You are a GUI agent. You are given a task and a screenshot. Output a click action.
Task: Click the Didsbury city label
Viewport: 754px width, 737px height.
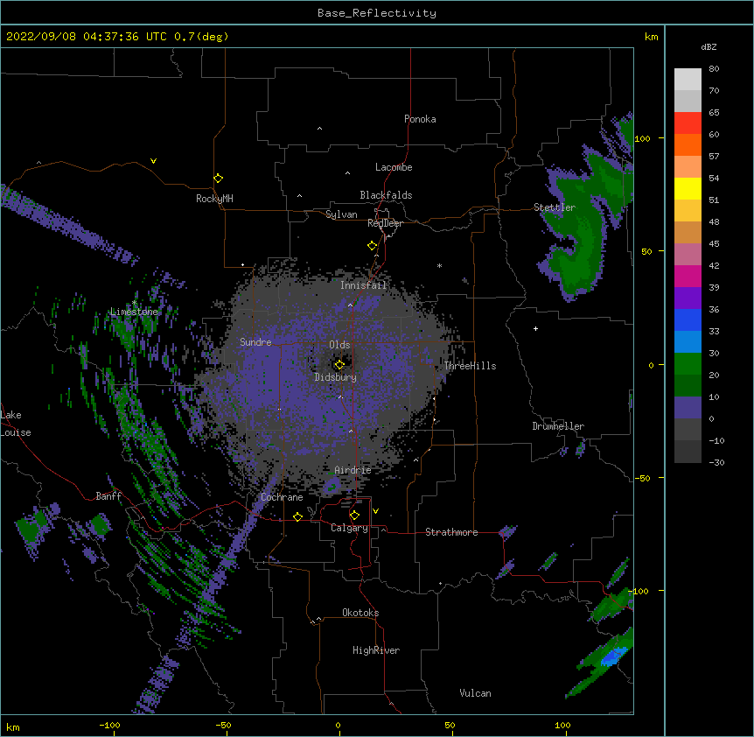coord(336,377)
